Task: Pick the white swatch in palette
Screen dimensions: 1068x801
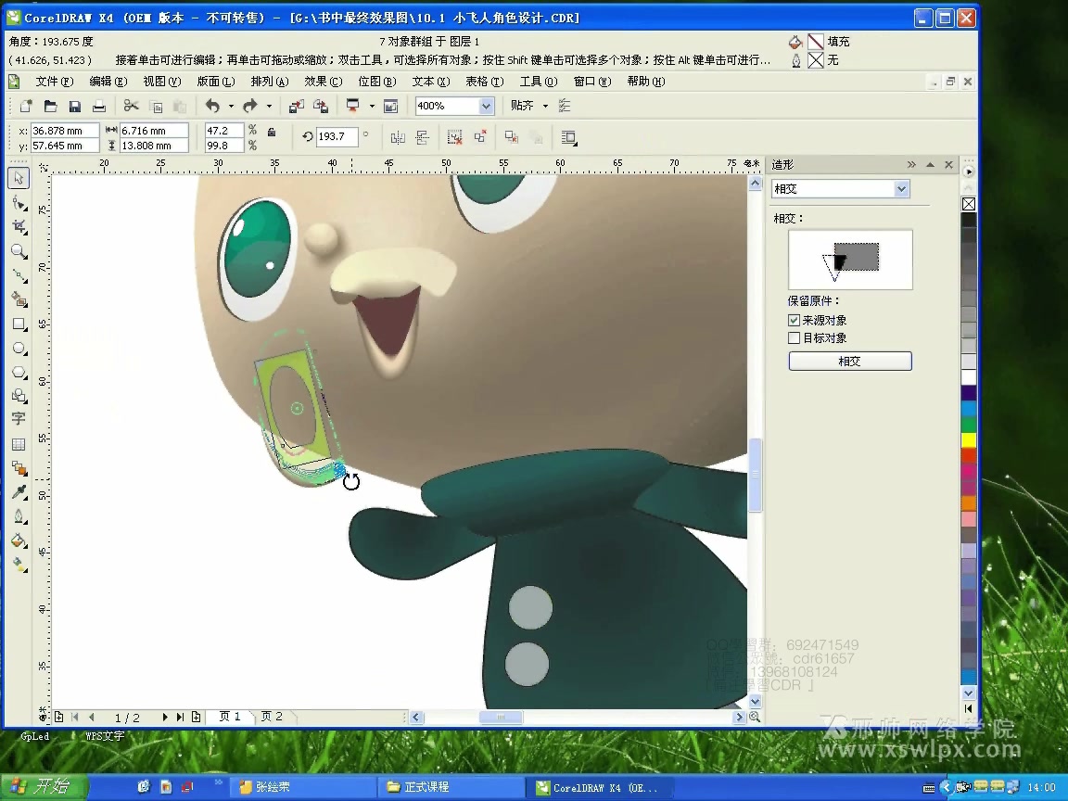Action: pos(969,378)
